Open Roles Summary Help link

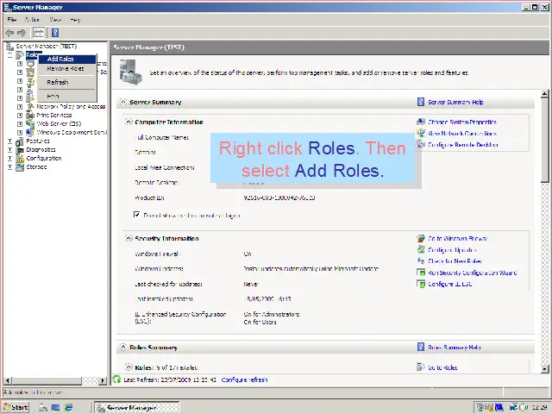[455, 348]
